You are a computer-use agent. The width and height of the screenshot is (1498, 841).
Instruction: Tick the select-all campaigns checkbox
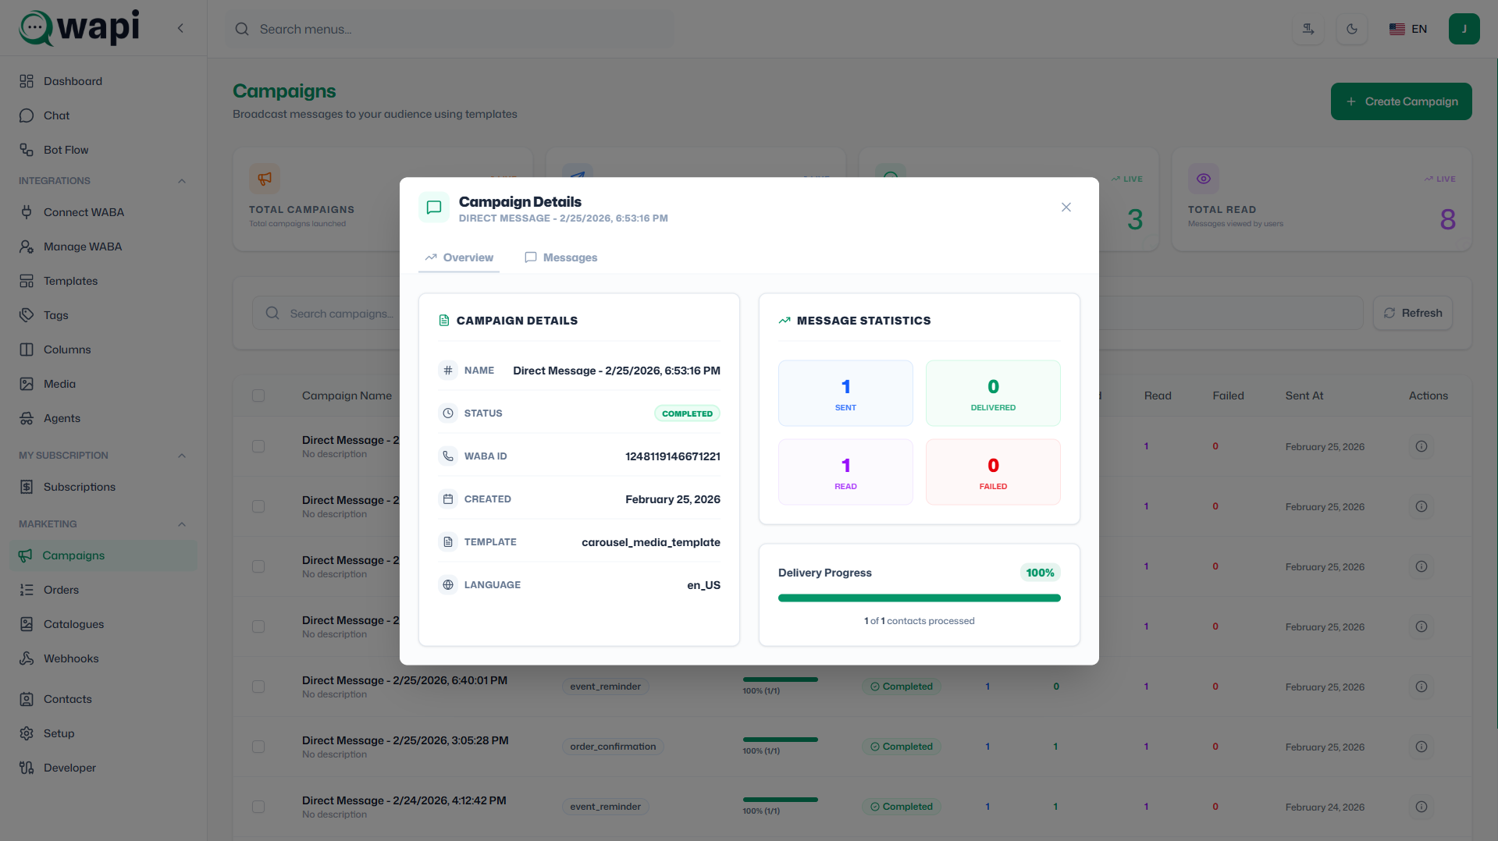(258, 396)
